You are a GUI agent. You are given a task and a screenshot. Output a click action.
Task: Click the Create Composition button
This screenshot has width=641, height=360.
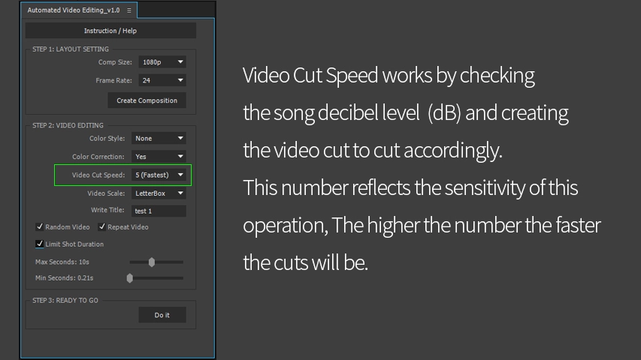click(x=147, y=100)
